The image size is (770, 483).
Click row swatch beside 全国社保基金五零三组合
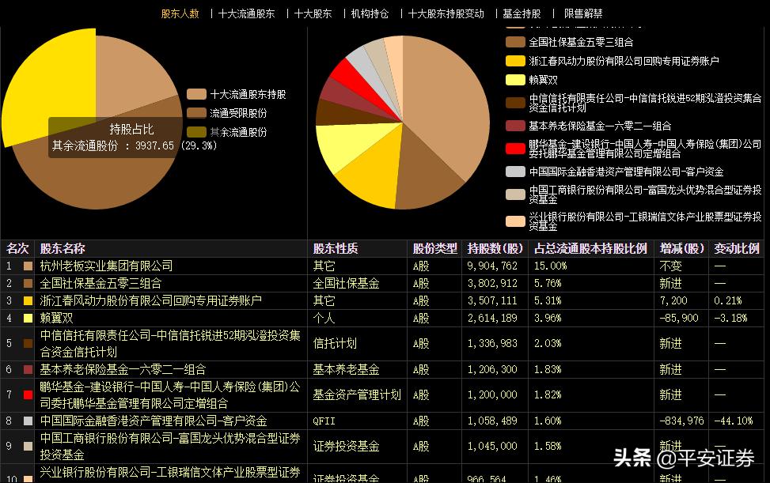pyautogui.click(x=28, y=284)
